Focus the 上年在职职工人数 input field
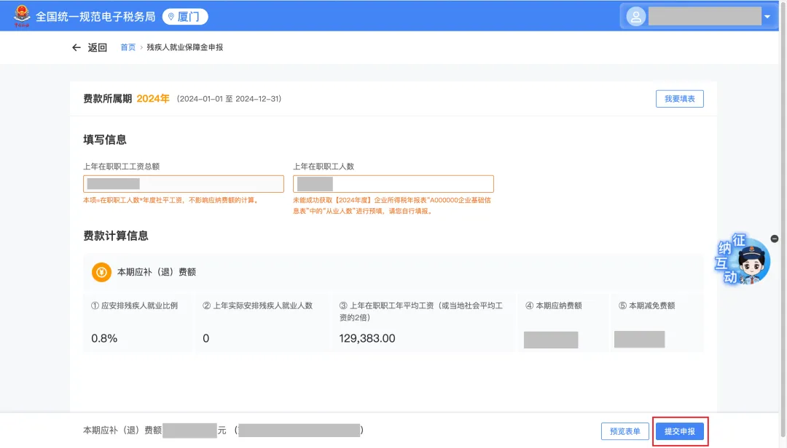Screen dimensions: 787x448 point(393,184)
